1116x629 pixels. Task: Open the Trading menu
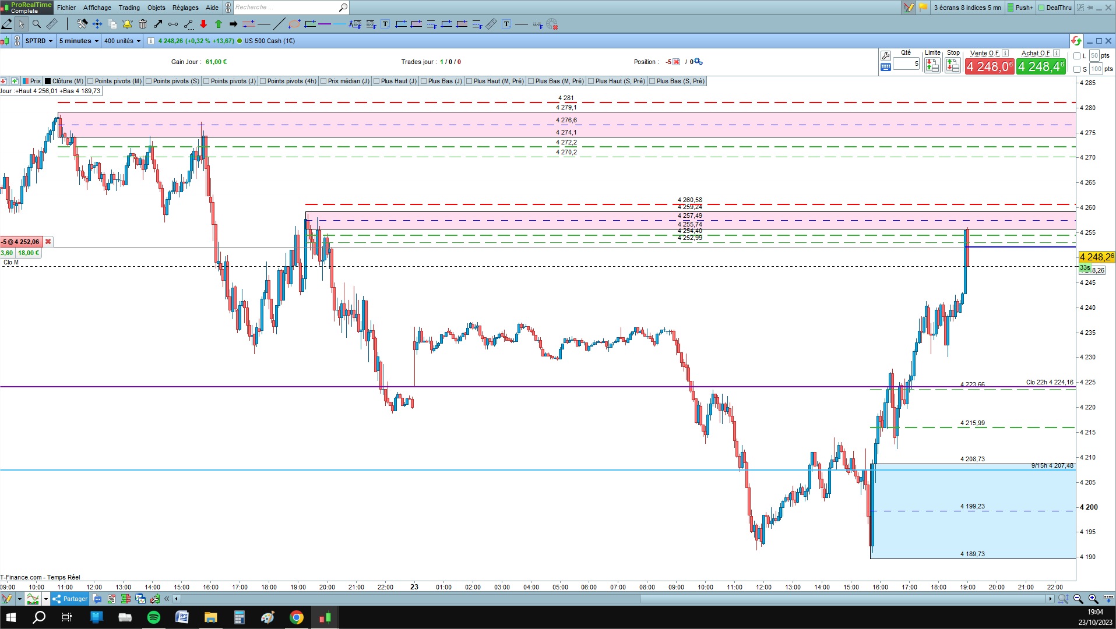click(129, 8)
